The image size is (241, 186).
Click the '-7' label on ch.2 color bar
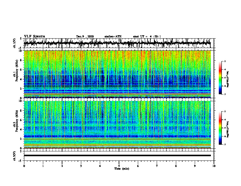(x=224, y=144)
